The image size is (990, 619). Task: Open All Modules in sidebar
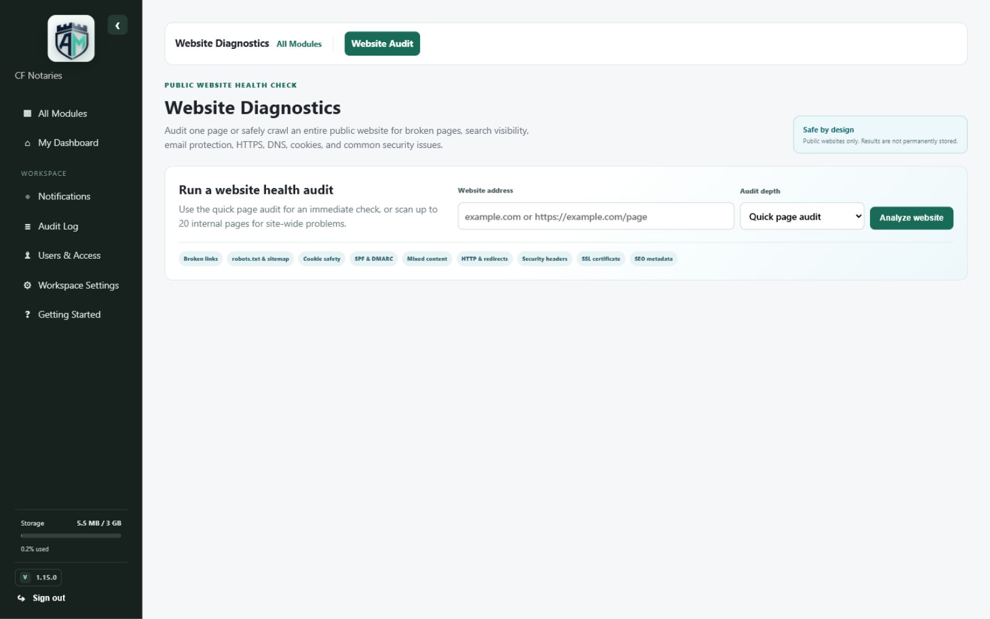coord(71,113)
